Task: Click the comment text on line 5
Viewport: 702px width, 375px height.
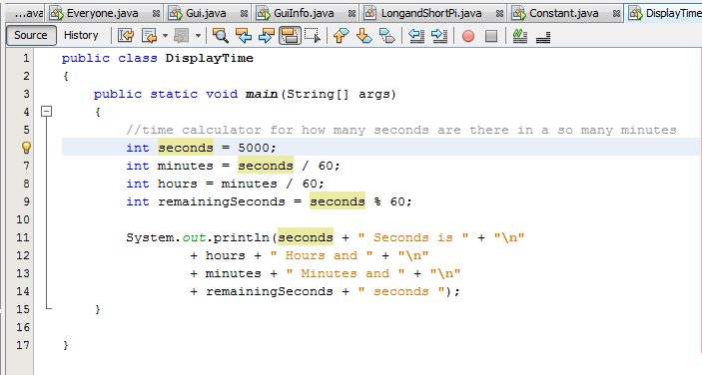Action: tap(401, 130)
